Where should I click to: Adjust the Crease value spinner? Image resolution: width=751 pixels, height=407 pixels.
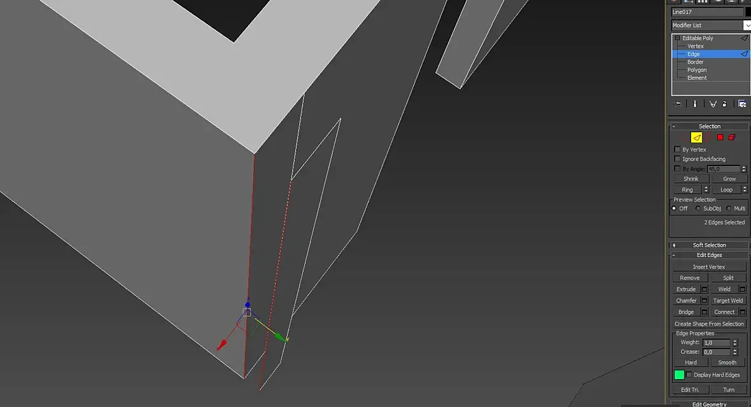(x=734, y=352)
